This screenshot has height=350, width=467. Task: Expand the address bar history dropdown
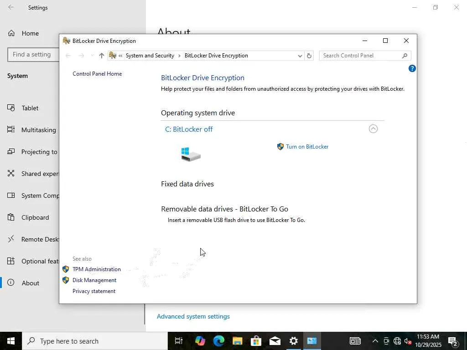point(300,56)
